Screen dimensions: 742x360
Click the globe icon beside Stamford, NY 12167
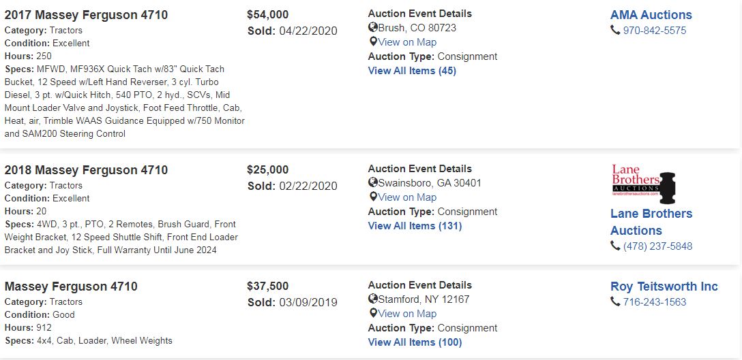(x=373, y=299)
